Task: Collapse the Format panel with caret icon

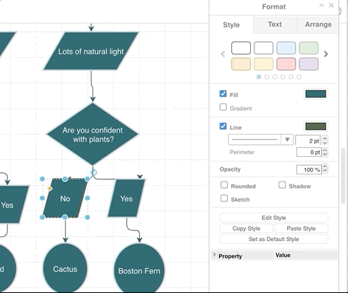Action: (x=321, y=5)
